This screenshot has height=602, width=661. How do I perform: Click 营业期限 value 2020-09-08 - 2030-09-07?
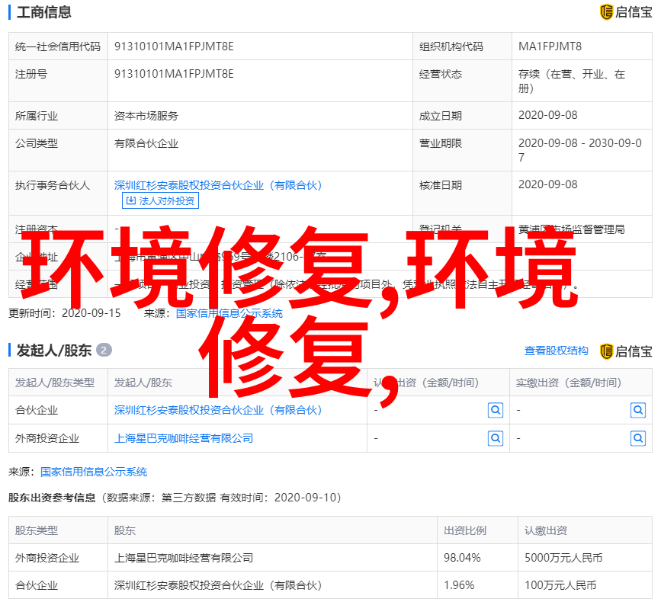click(x=580, y=150)
